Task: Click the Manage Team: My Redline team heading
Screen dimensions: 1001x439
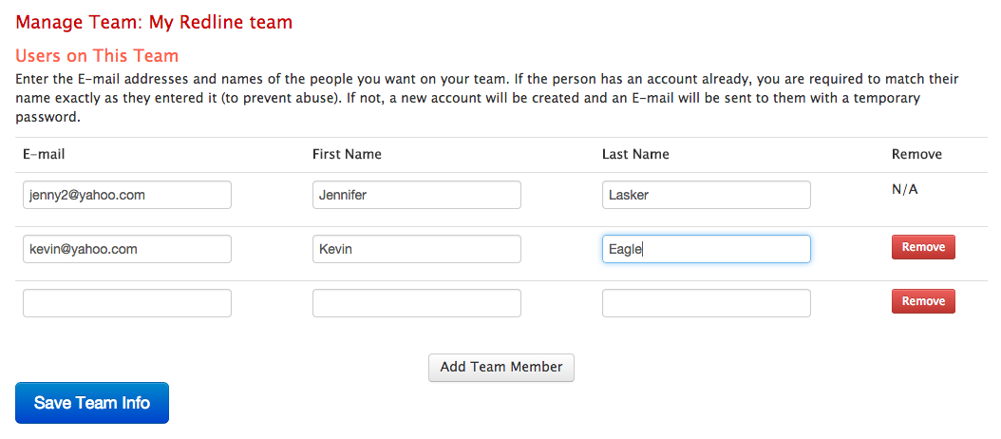Action: (x=154, y=23)
